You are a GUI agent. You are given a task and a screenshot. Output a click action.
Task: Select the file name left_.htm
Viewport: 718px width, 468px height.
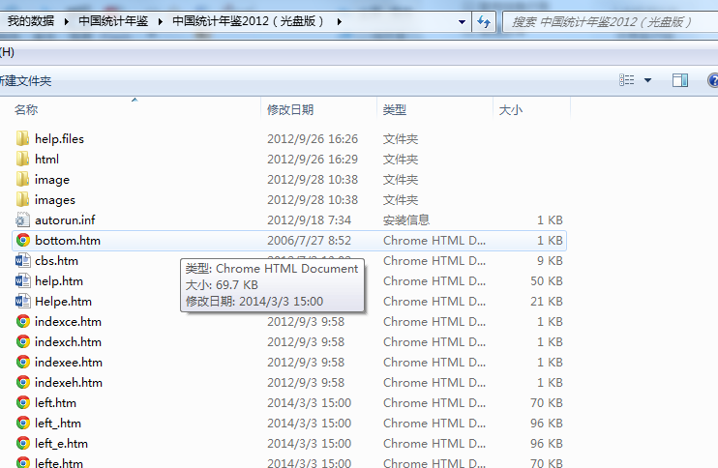[58, 424]
